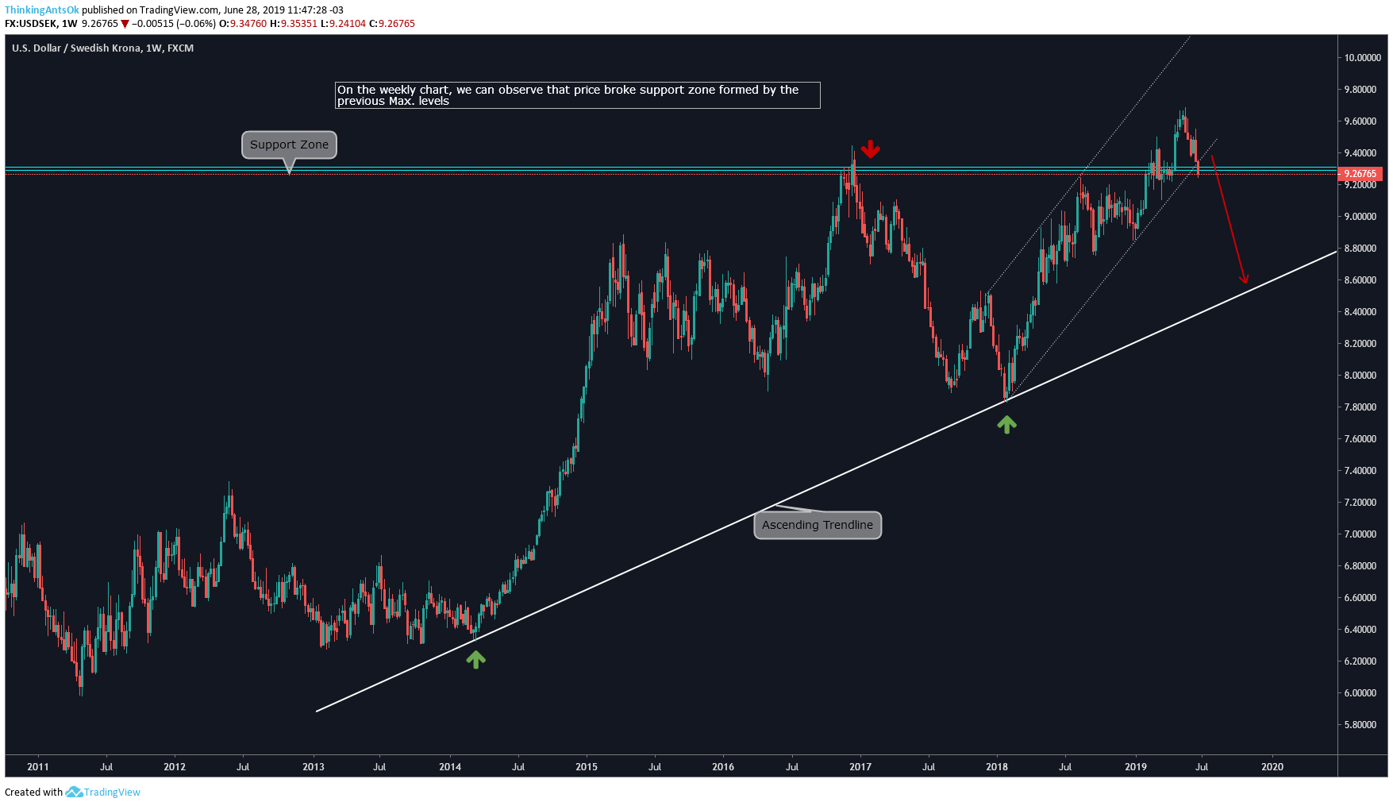The image size is (1393, 806).
Task: Click the 10.00000 price axis label
Action: [1362, 58]
